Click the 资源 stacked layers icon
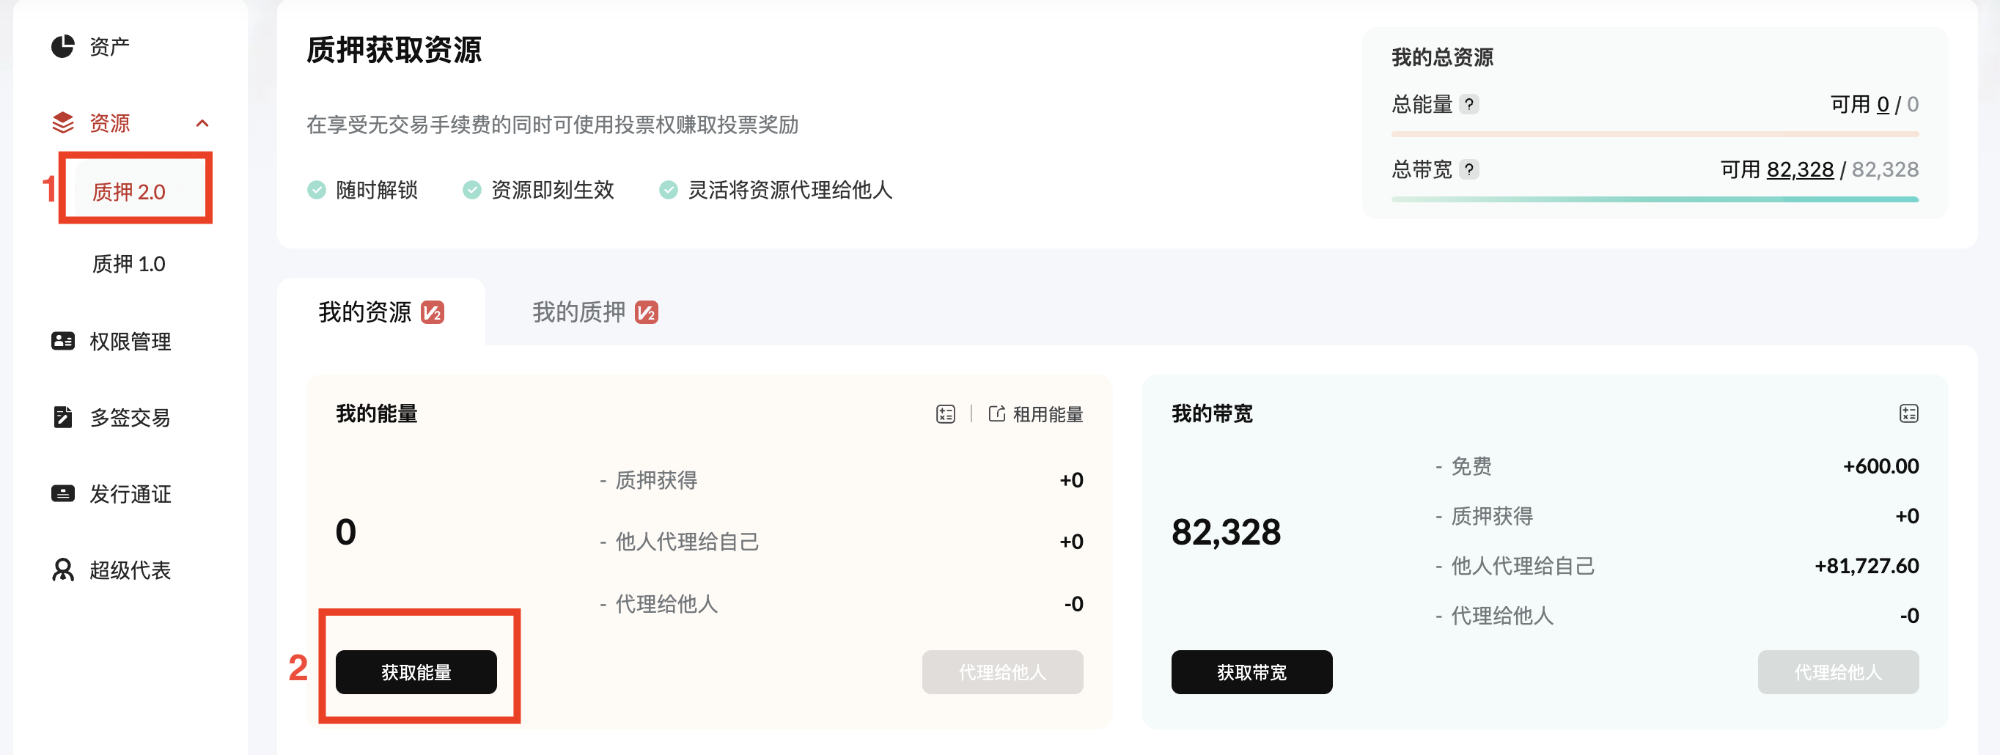Image resolution: width=2000 pixels, height=755 pixels. point(64,122)
